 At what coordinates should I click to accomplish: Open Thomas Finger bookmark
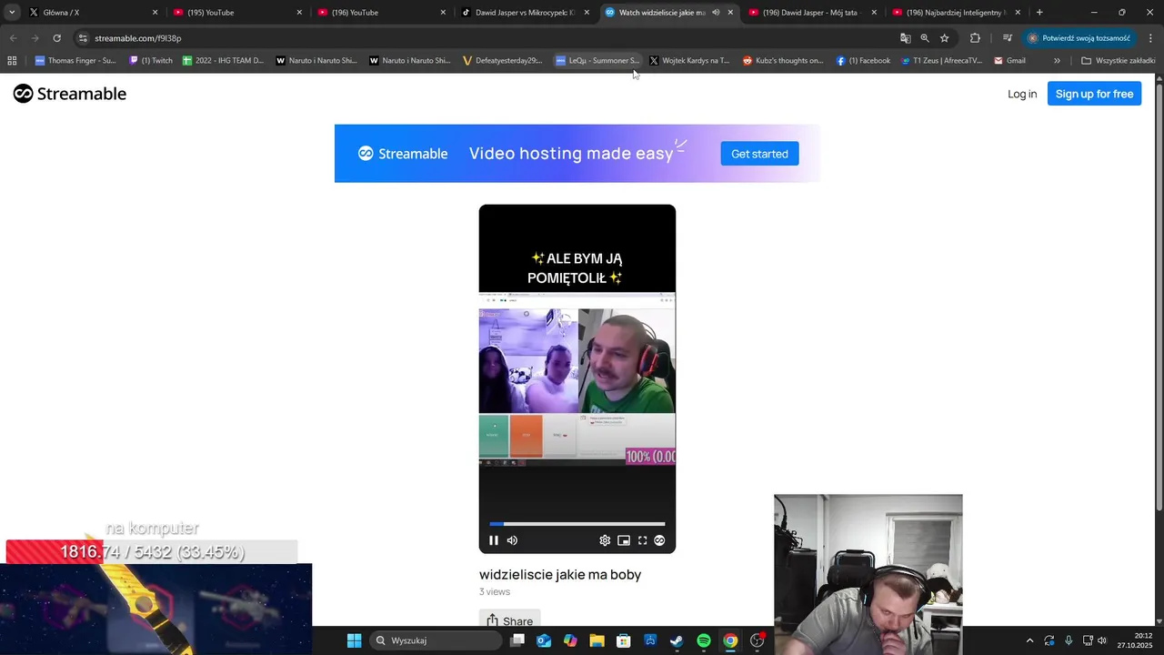(75, 61)
